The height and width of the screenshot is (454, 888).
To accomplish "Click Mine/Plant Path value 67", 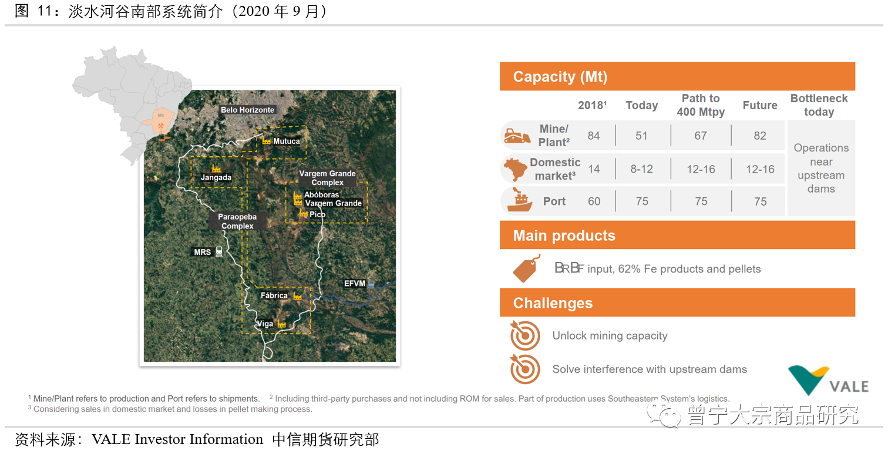I will (701, 136).
